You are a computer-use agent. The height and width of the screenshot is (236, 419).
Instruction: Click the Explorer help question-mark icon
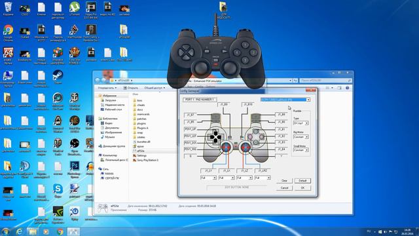pyautogui.click(x=347, y=88)
